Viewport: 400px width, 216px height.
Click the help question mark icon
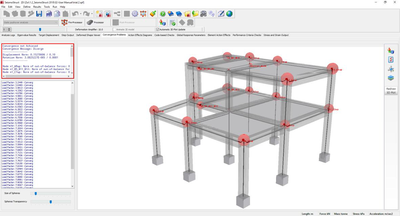click(x=162, y=14)
